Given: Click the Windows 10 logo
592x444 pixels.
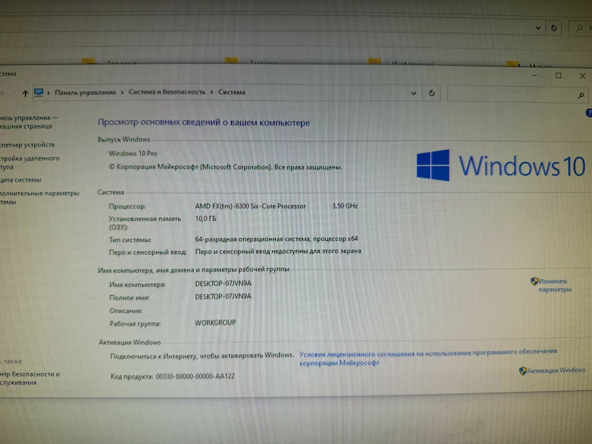Looking at the screenshot, I should coord(433,165).
